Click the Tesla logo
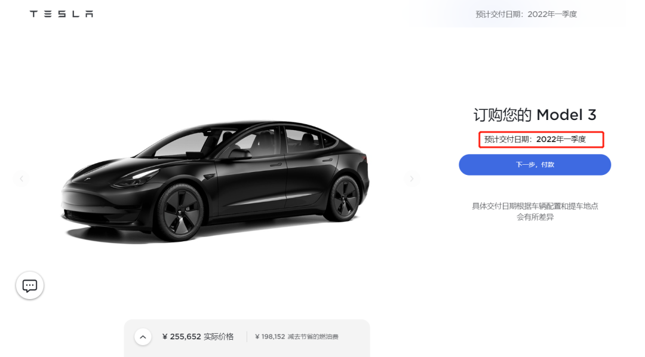The width and height of the screenshot is (645, 357). (x=62, y=14)
